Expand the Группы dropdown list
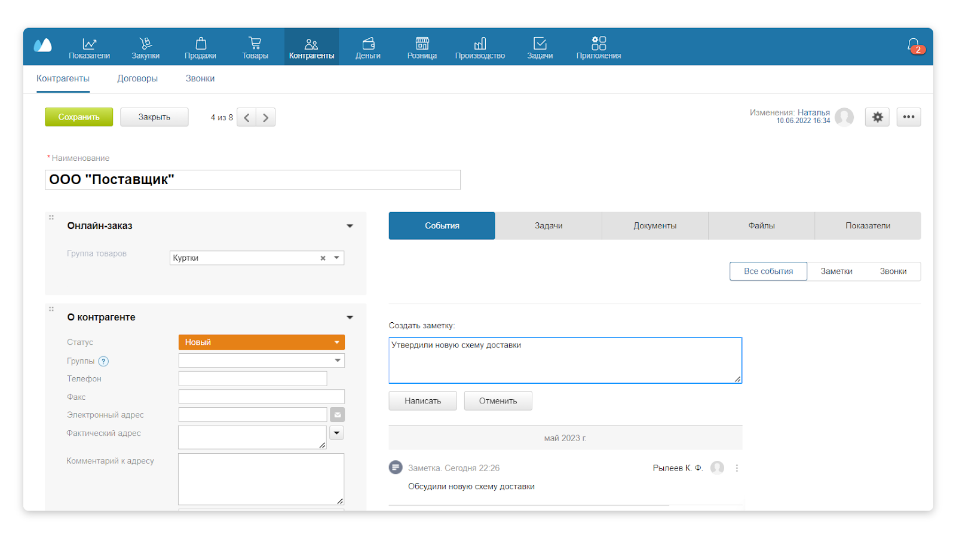The width and height of the screenshot is (956, 538). click(x=337, y=360)
